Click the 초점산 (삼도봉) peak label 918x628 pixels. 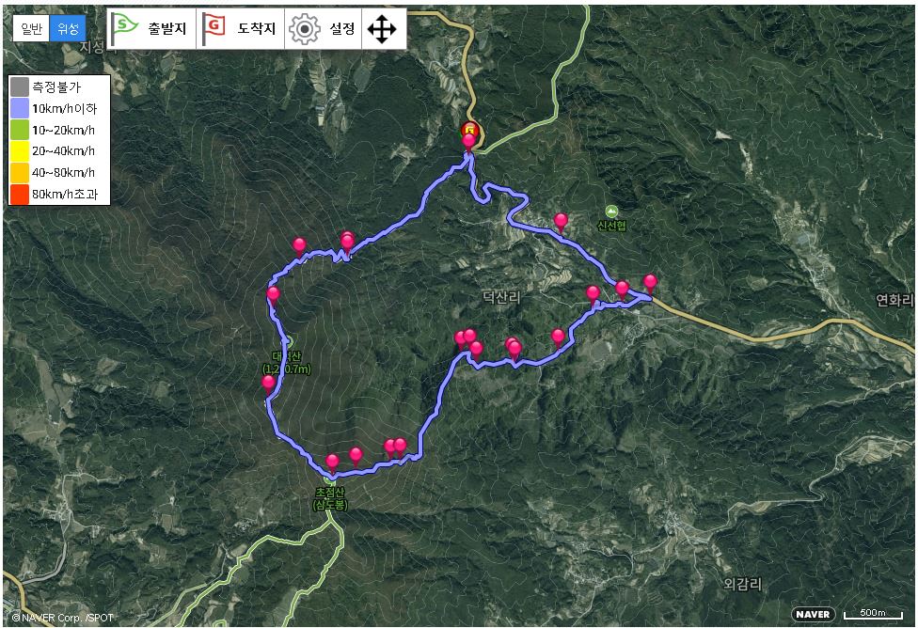click(x=331, y=498)
